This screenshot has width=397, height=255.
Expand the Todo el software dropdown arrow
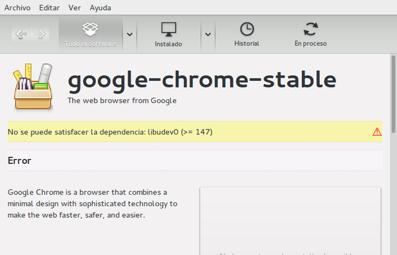(130, 34)
